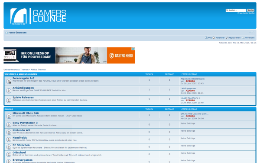Open the Nintendo Wii forum
The width and height of the screenshot is (260, 163).
[x=21, y=130]
